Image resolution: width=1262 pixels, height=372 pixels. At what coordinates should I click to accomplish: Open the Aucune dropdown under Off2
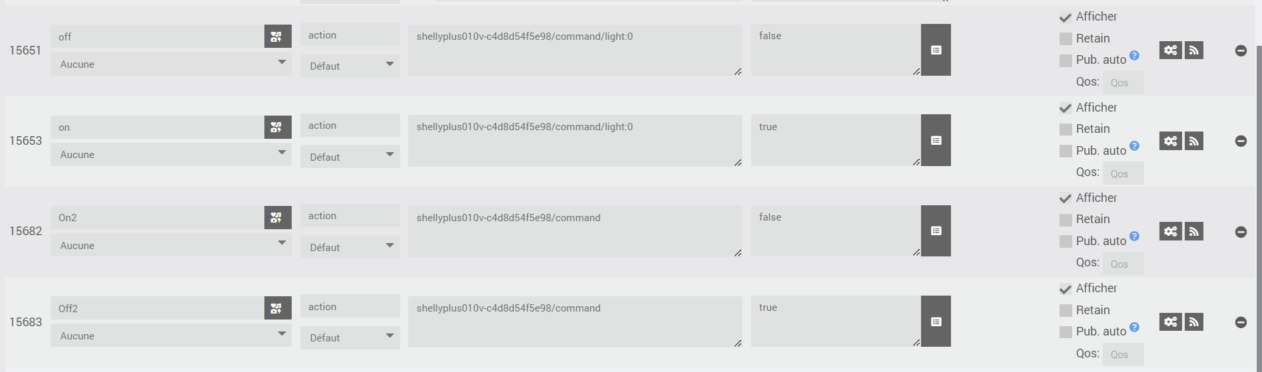pyautogui.click(x=170, y=336)
